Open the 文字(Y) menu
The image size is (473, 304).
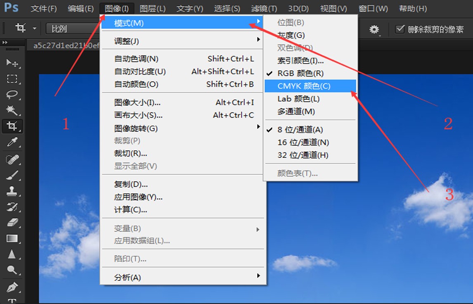(x=190, y=8)
